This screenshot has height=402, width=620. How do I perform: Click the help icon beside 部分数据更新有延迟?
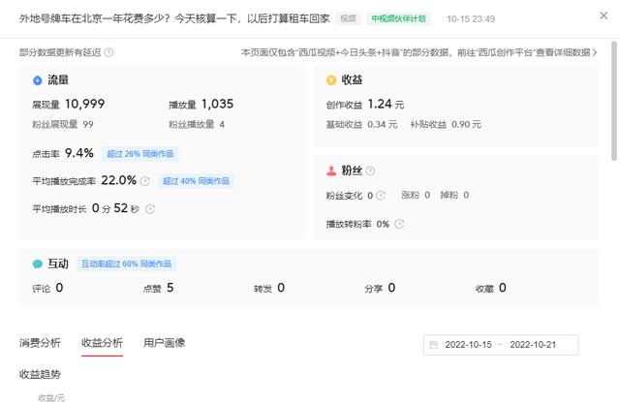(x=108, y=52)
